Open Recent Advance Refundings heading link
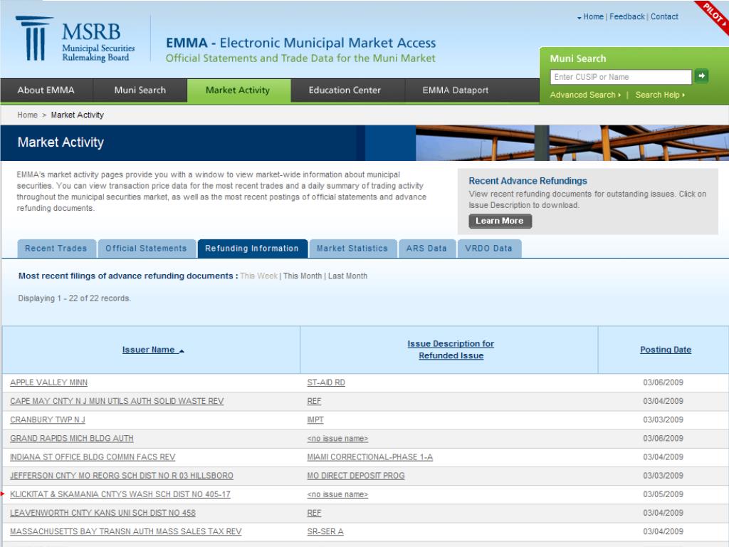 (528, 181)
